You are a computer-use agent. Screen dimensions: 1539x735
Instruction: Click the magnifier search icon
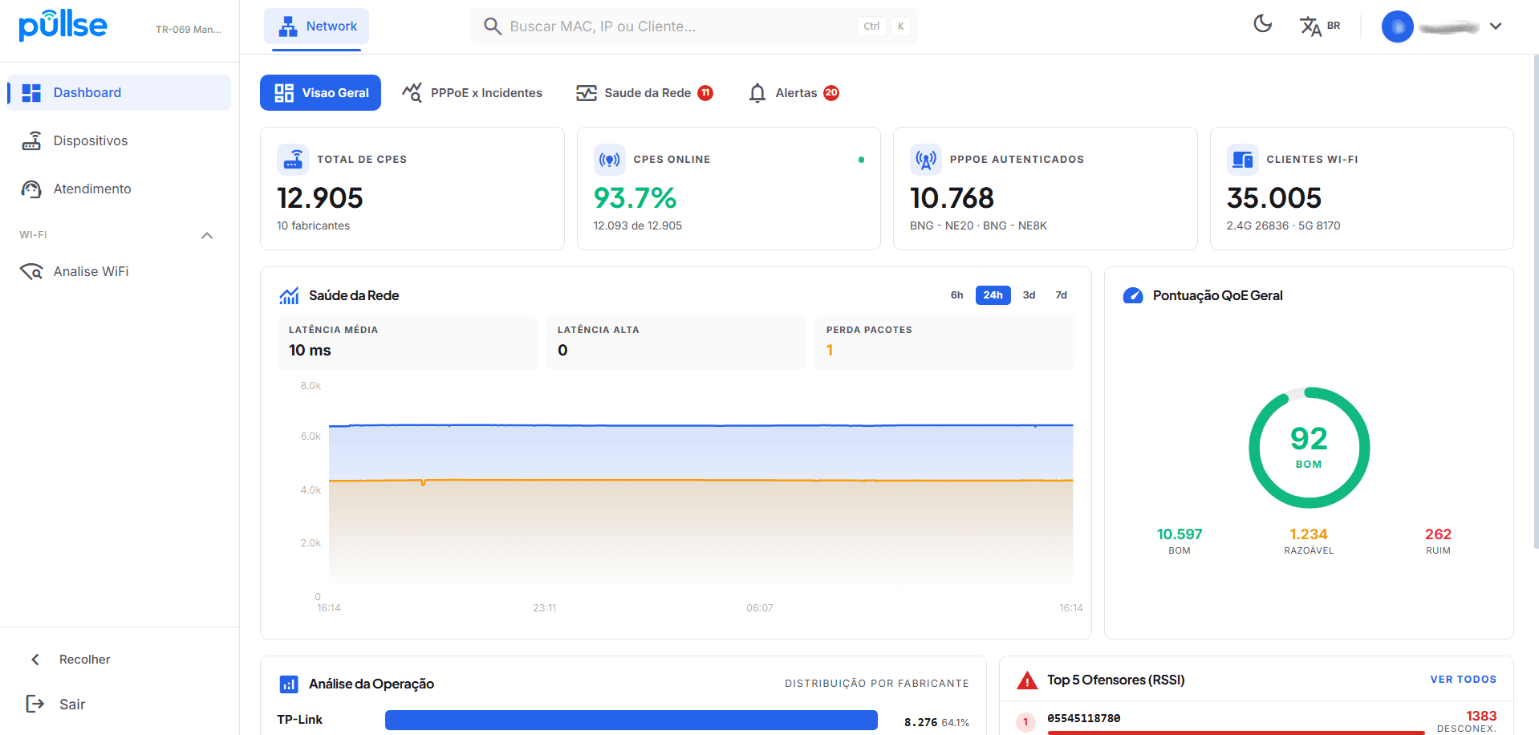pyautogui.click(x=492, y=26)
